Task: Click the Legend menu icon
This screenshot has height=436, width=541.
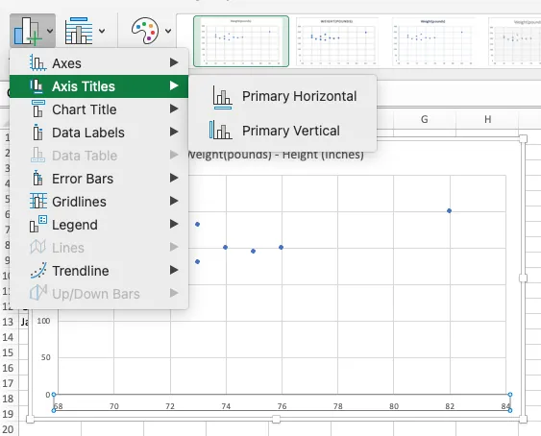Action: [x=37, y=224]
